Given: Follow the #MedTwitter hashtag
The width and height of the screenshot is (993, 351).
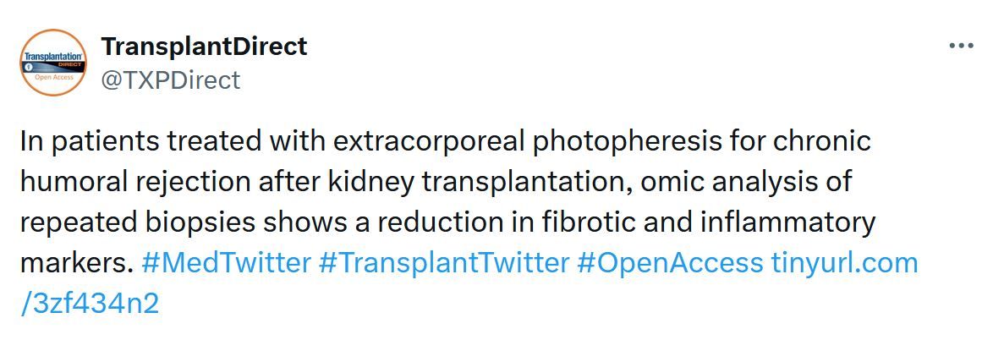Looking at the screenshot, I should coord(226,263).
